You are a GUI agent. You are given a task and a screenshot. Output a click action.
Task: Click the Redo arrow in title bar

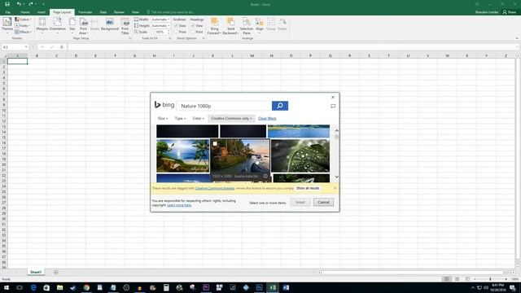click(31, 4)
